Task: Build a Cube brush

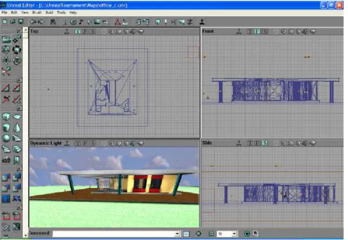Action: click(x=6, y=116)
